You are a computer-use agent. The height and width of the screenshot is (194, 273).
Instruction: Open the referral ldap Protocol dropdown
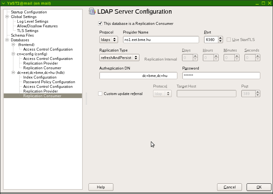pyautogui.click(x=162, y=94)
